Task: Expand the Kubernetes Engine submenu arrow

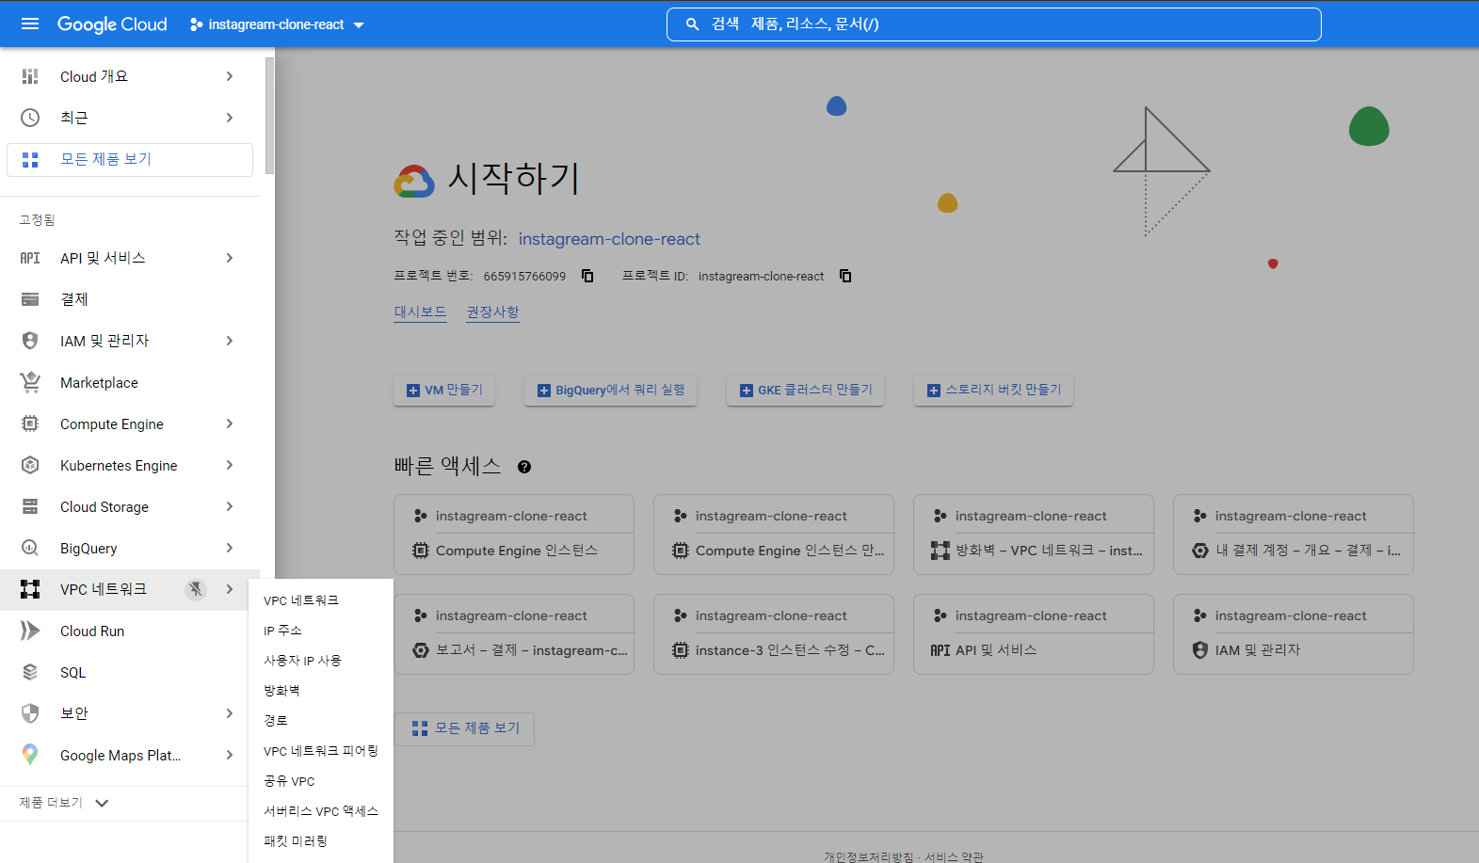Action: click(230, 465)
